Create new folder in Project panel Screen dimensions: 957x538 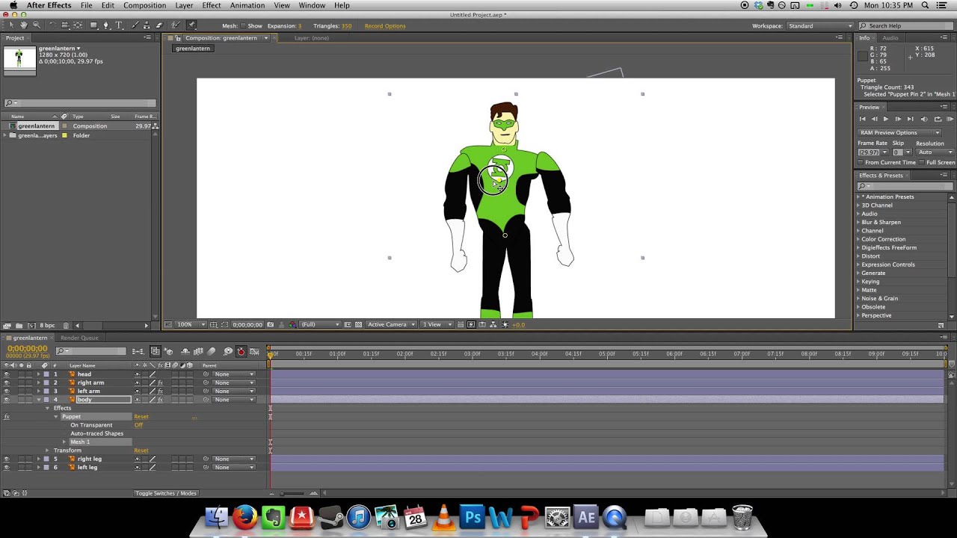pyautogui.click(x=19, y=325)
